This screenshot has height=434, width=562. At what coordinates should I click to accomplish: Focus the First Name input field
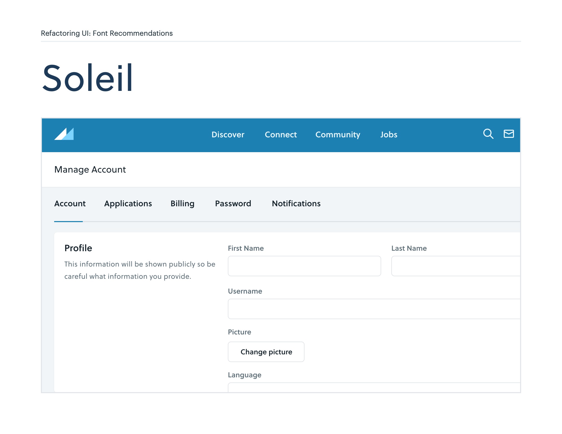(304, 266)
